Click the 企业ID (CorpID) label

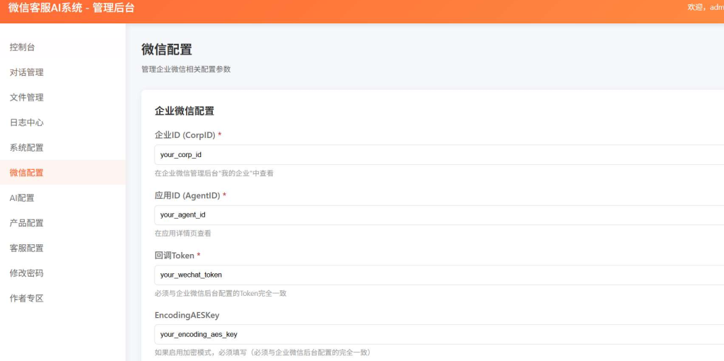point(188,135)
